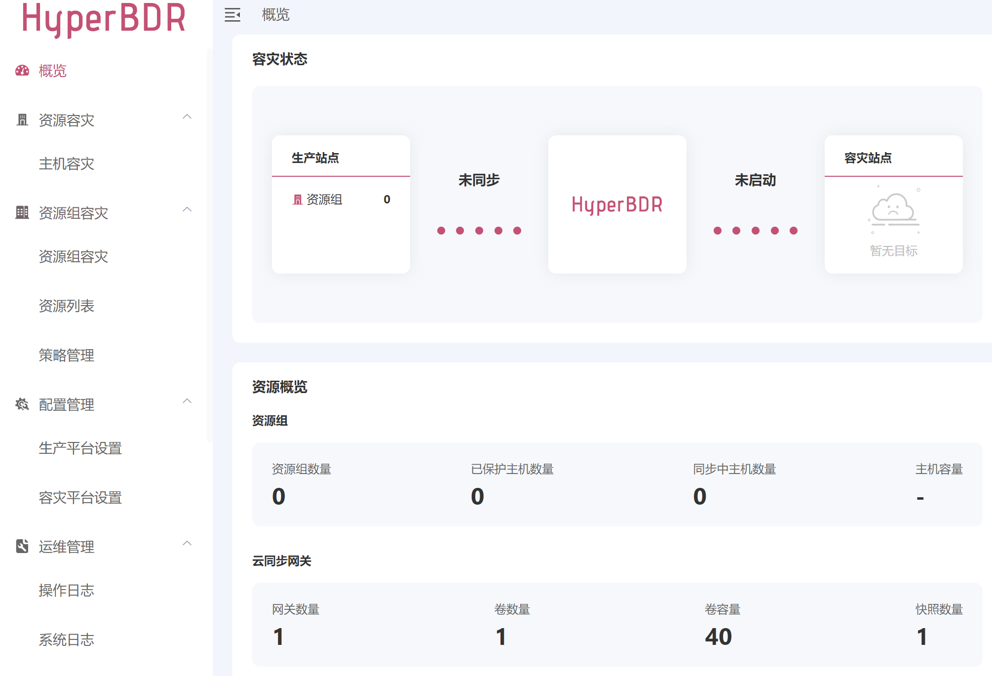Click the 主机容量 statistic label
Viewport: 992px width, 676px height.
click(939, 469)
